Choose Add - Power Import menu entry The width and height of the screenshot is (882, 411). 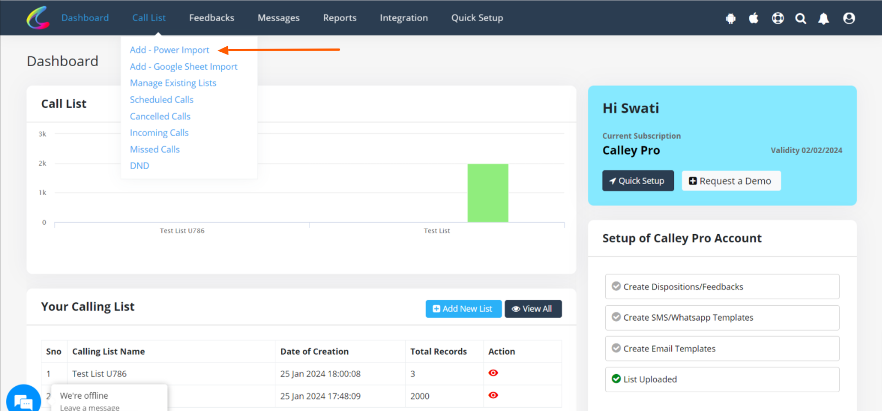click(170, 50)
